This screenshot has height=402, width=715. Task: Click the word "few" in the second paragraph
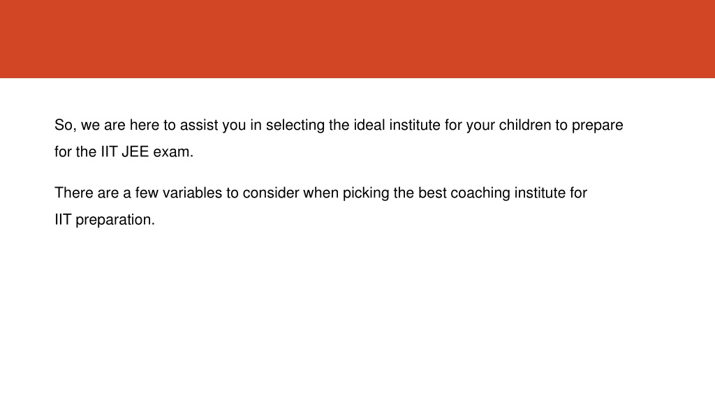(x=147, y=193)
